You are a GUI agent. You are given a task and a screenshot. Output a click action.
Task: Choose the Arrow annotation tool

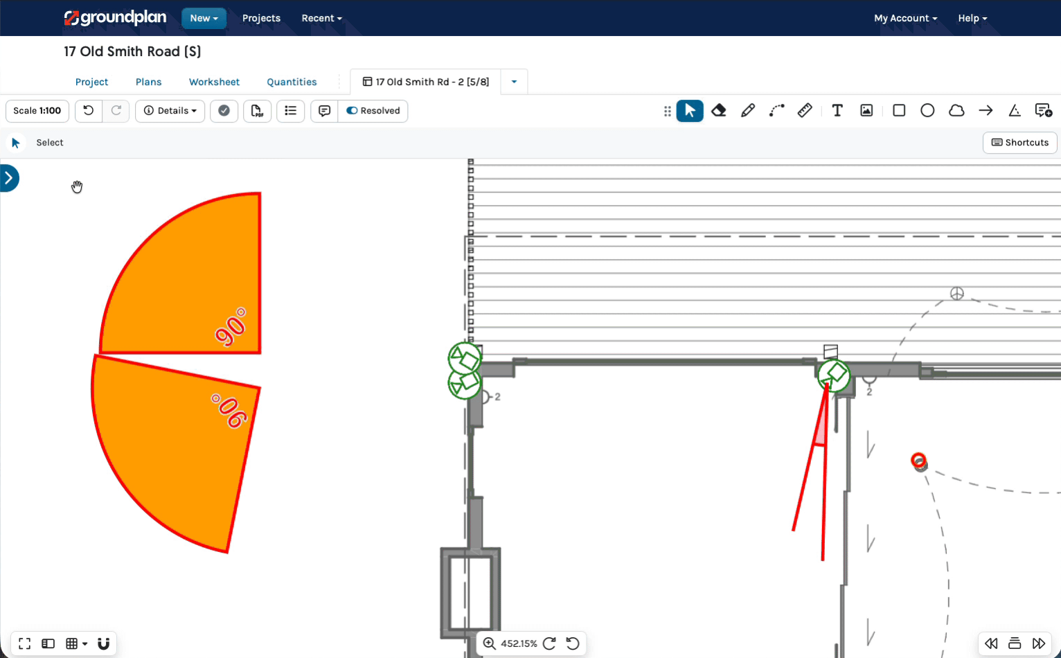986,111
